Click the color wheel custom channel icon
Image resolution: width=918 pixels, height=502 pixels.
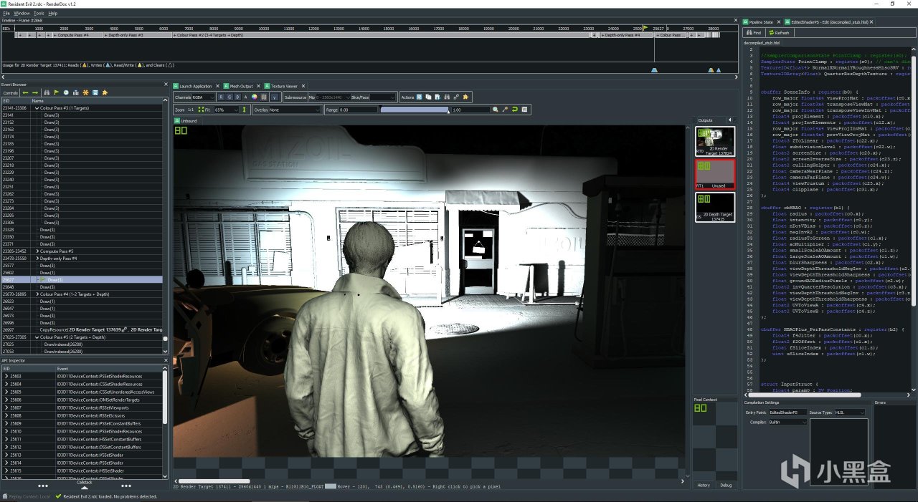coord(254,97)
